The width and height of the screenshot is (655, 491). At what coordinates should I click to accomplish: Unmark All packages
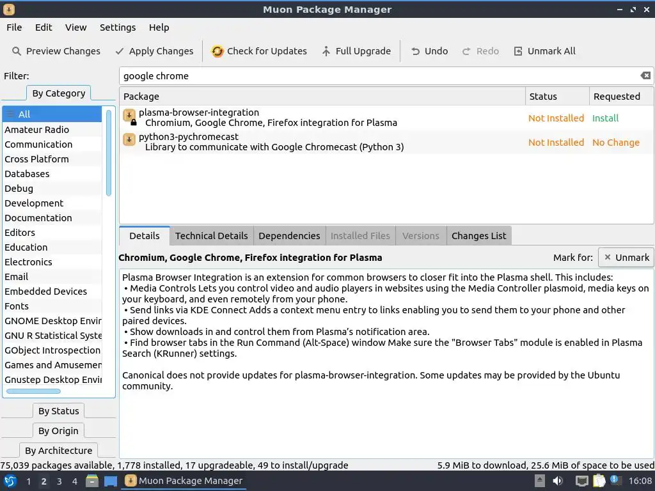[544, 51]
